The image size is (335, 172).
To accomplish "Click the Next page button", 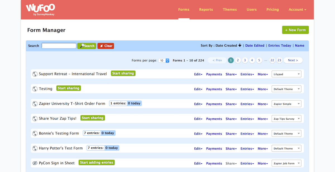I will (x=293, y=60).
